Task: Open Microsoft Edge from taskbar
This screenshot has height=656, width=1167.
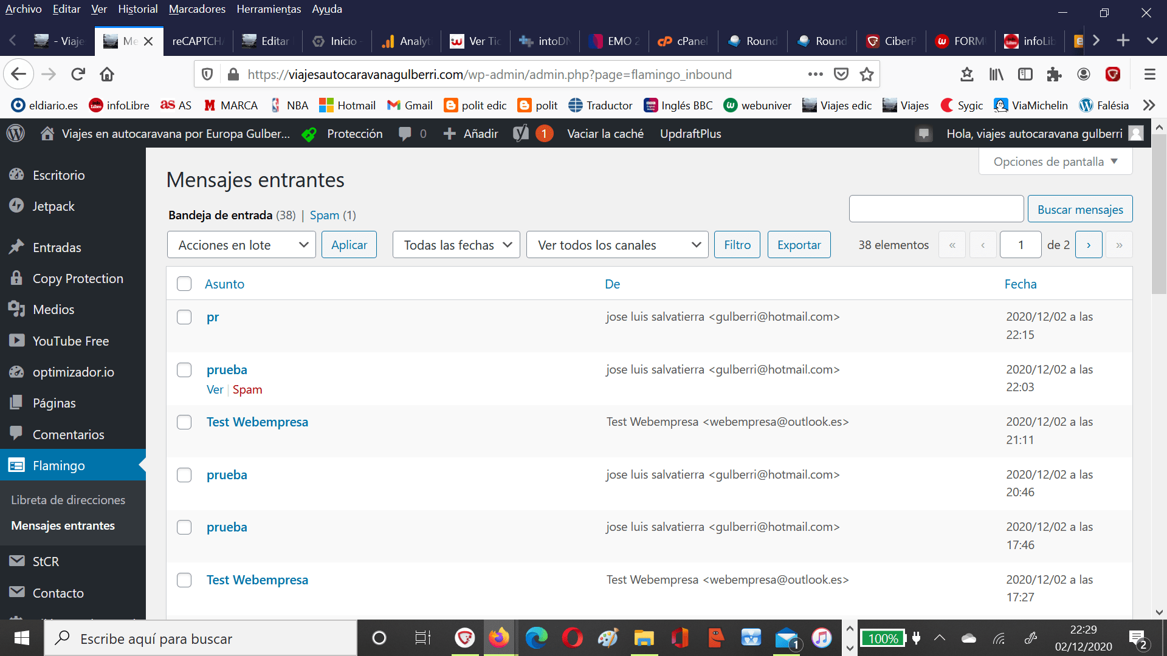Action: (536, 638)
